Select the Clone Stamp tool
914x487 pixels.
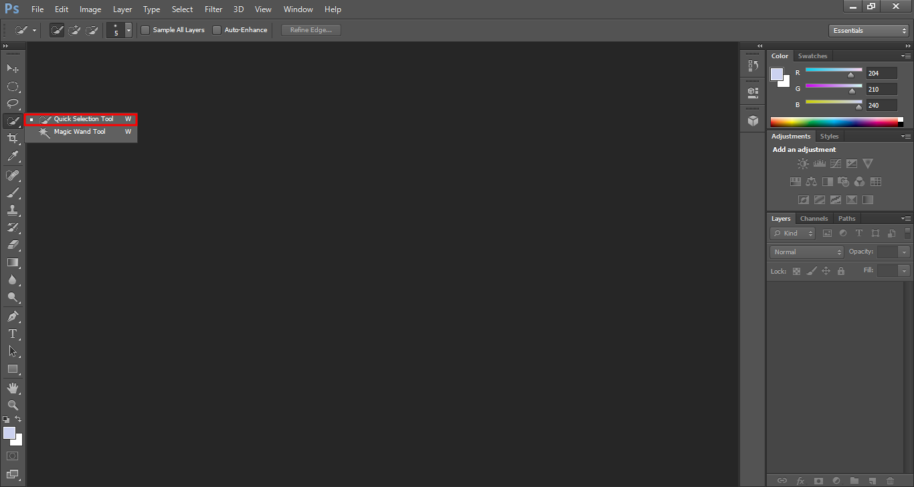12,210
